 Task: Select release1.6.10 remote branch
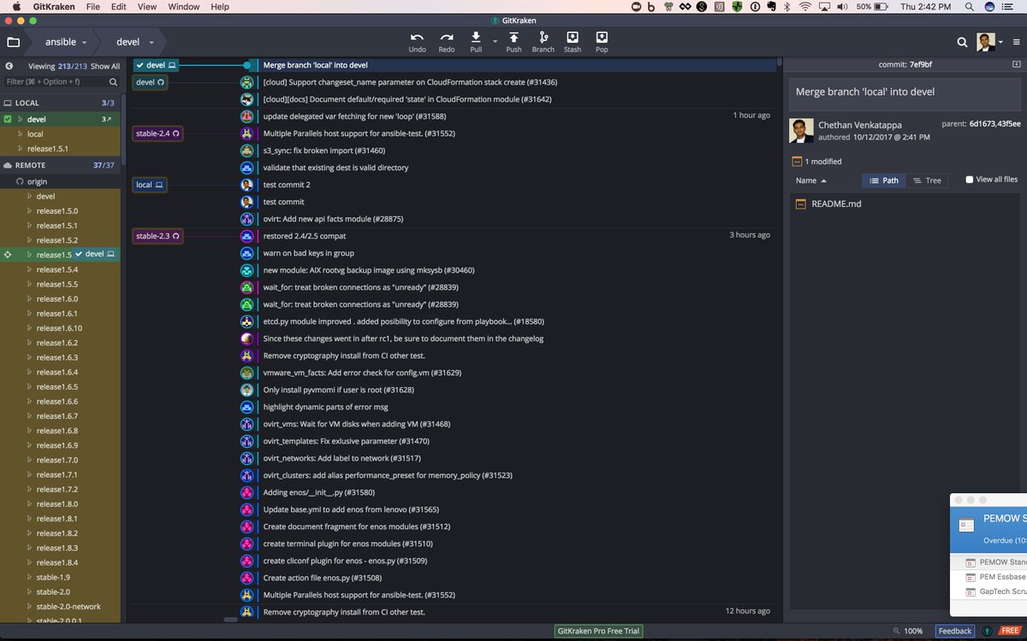pyautogui.click(x=60, y=328)
